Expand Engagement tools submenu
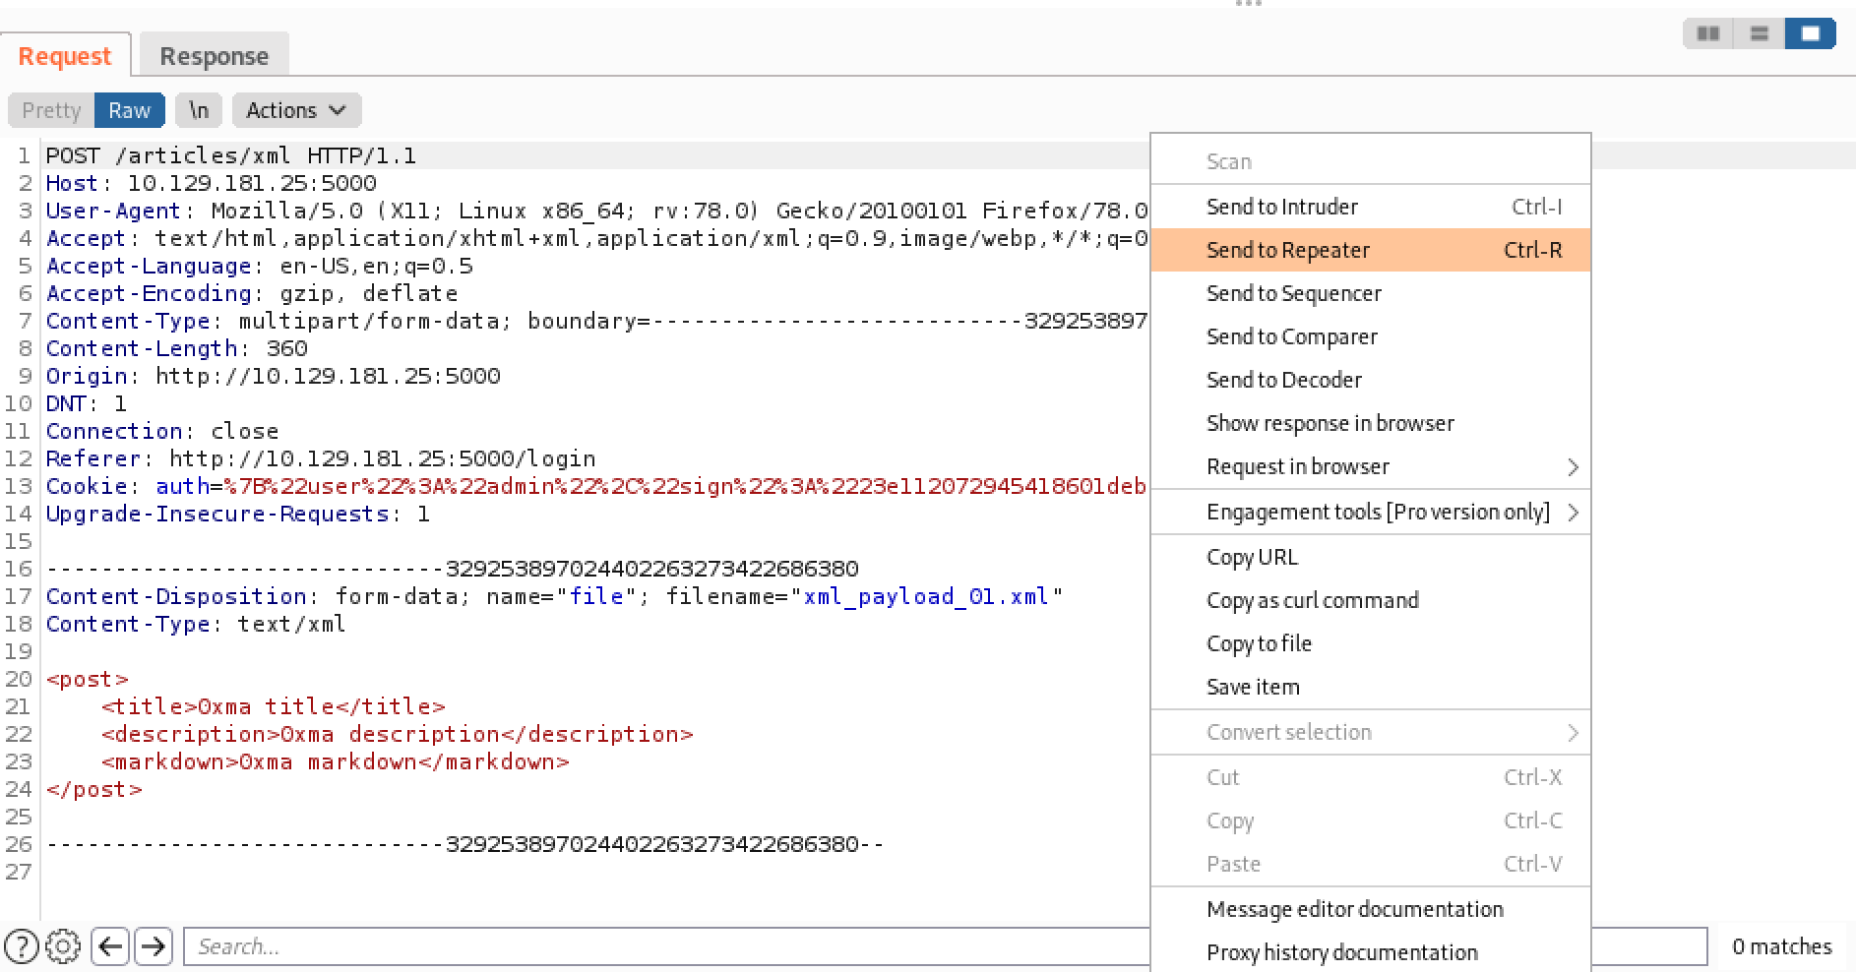This screenshot has height=972, width=1856. (1371, 512)
